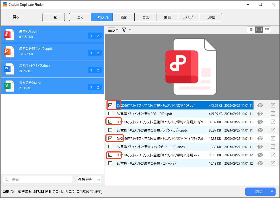
Task: Open 果物PDF.pdf in its folder location
Action: [x=273, y=105]
